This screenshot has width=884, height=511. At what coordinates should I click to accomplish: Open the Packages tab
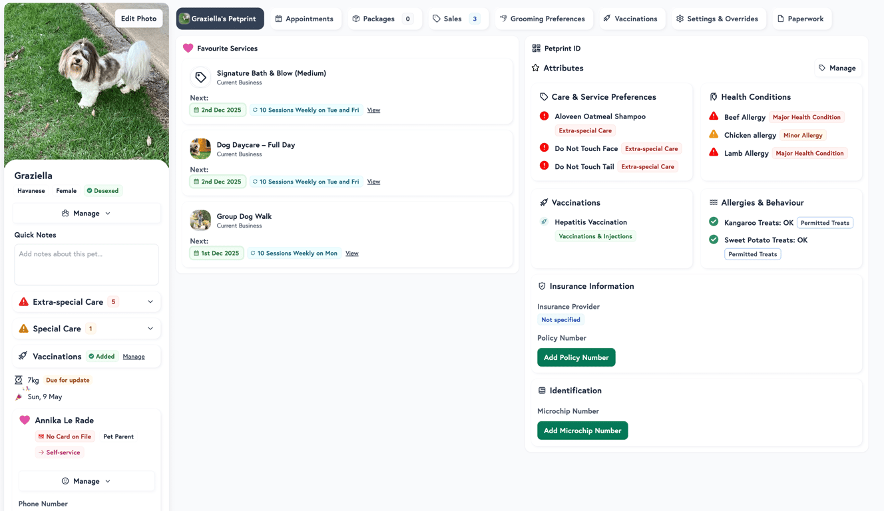(x=383, y=19)
